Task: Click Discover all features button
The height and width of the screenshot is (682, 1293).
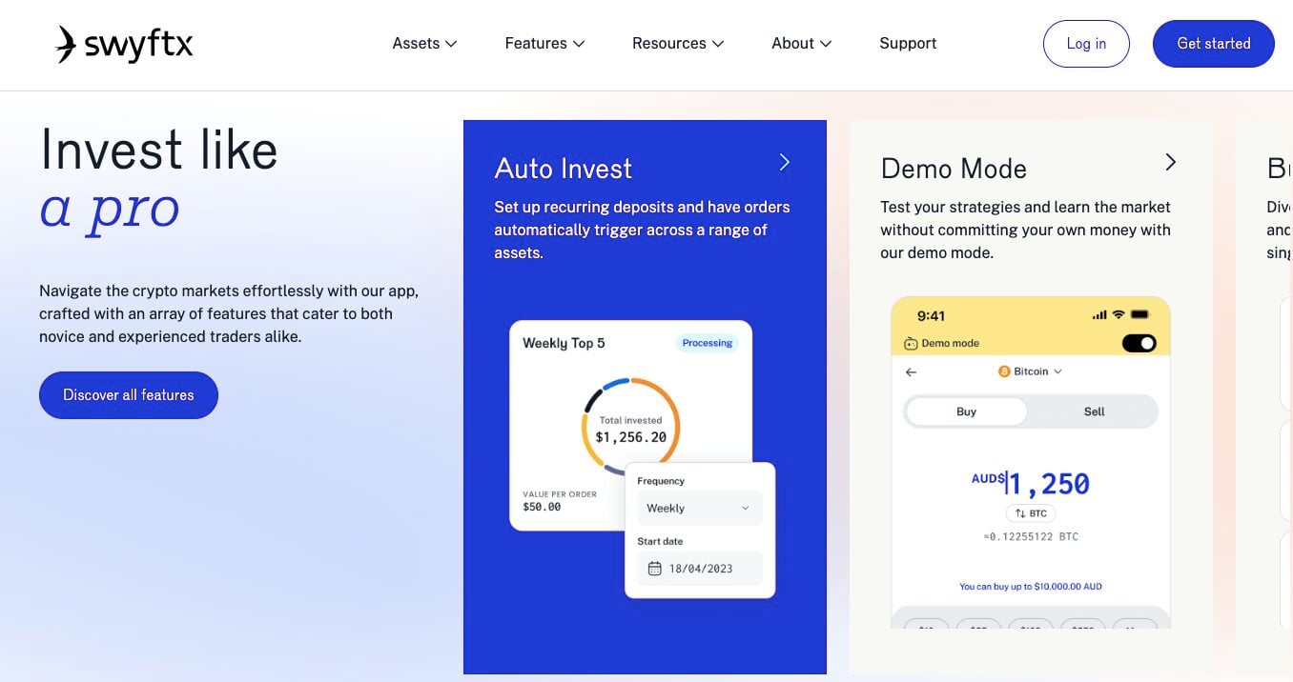Action: [129, 395]
